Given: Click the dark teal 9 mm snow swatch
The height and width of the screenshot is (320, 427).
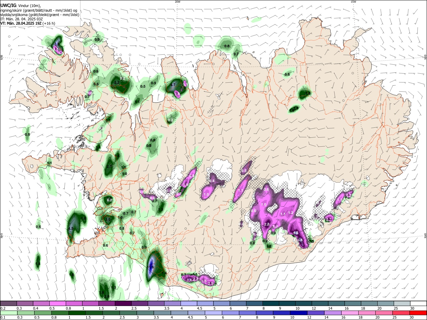Looking at the screenshot, I should coord(287,304).
